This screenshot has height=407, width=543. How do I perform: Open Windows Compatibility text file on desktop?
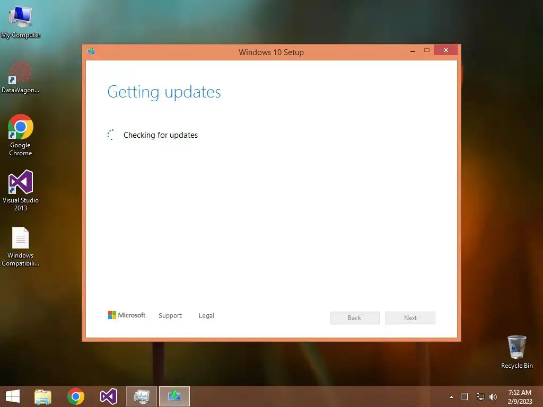pos(21,246)
